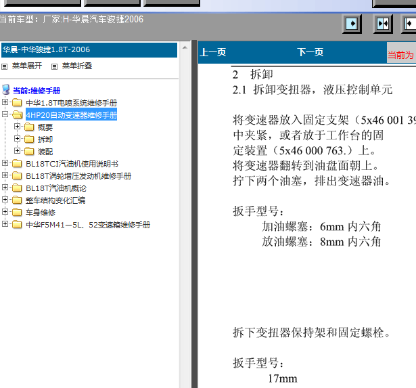The height and width of the screenshot is (388, 416).
Task: Click the 17mm wrench size text
Action: click(283, 379)
